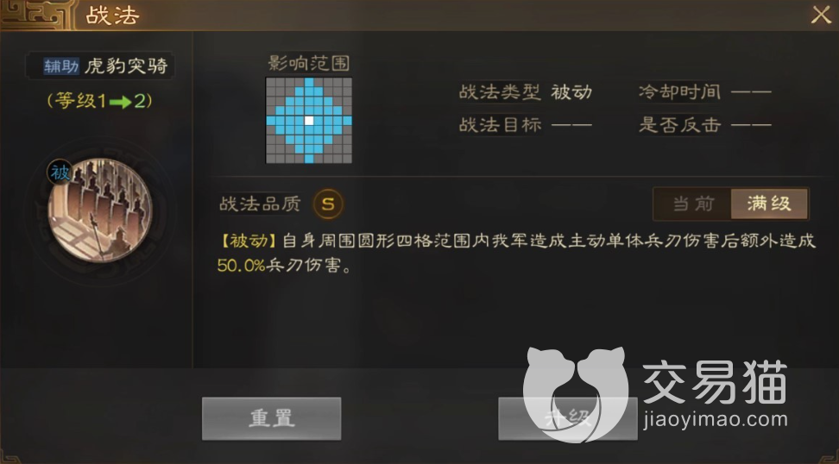839x464 pixels.
Task: Click the white center cell of range grid
Action: [x=309, y=121]
